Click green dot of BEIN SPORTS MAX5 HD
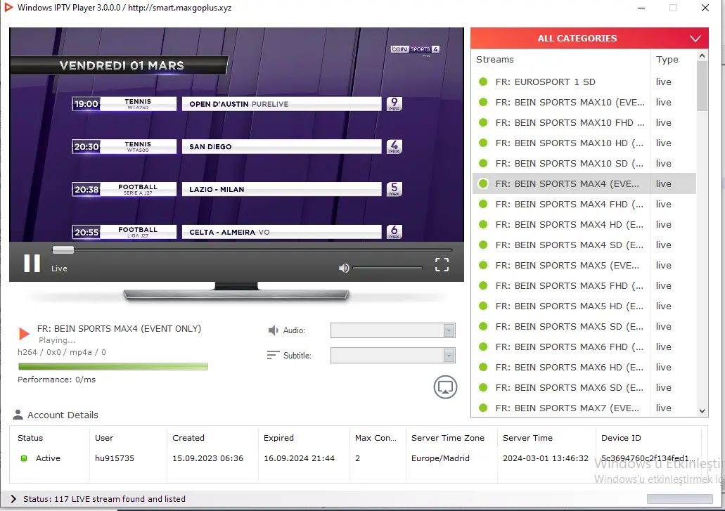 [x=483, y=306]
